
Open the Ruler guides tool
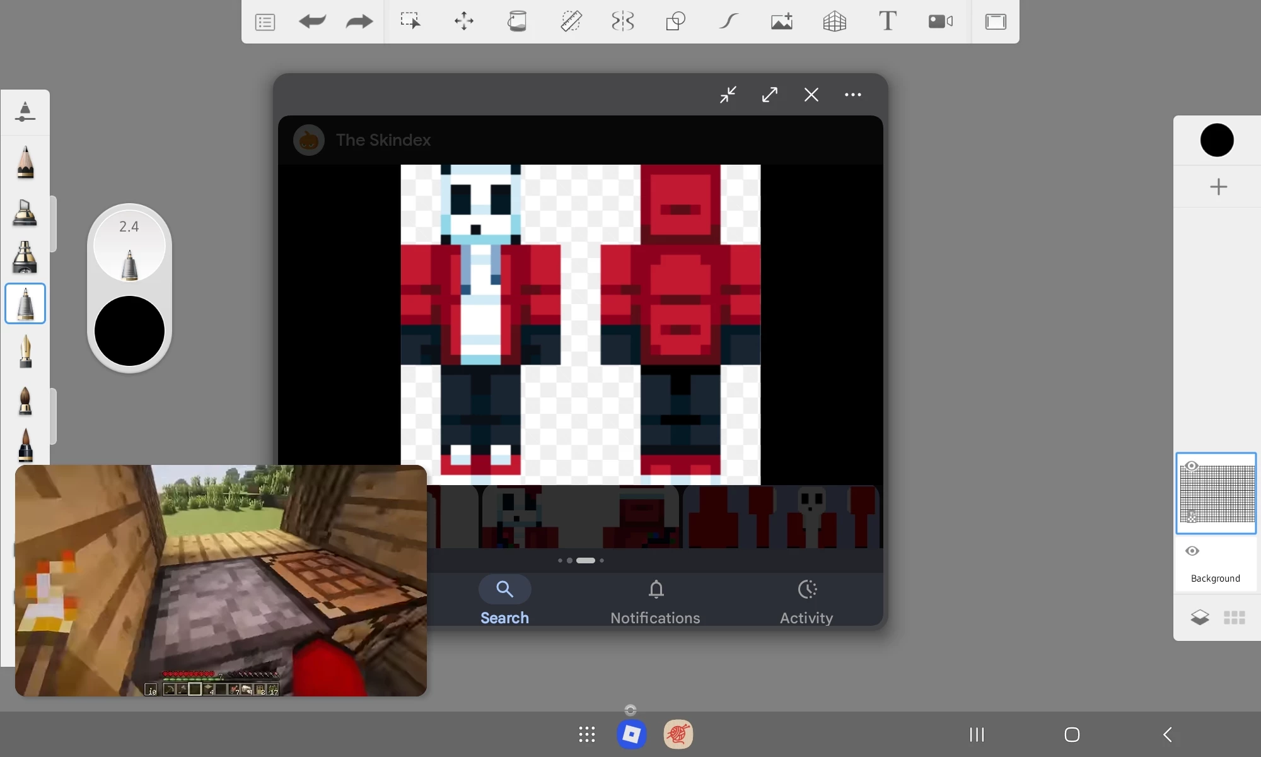571,21
